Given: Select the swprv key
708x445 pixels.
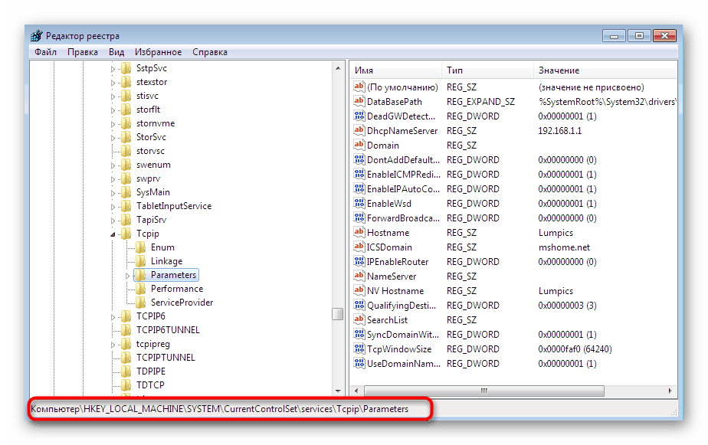Looking at the screenshot, I should click(148, 178).
